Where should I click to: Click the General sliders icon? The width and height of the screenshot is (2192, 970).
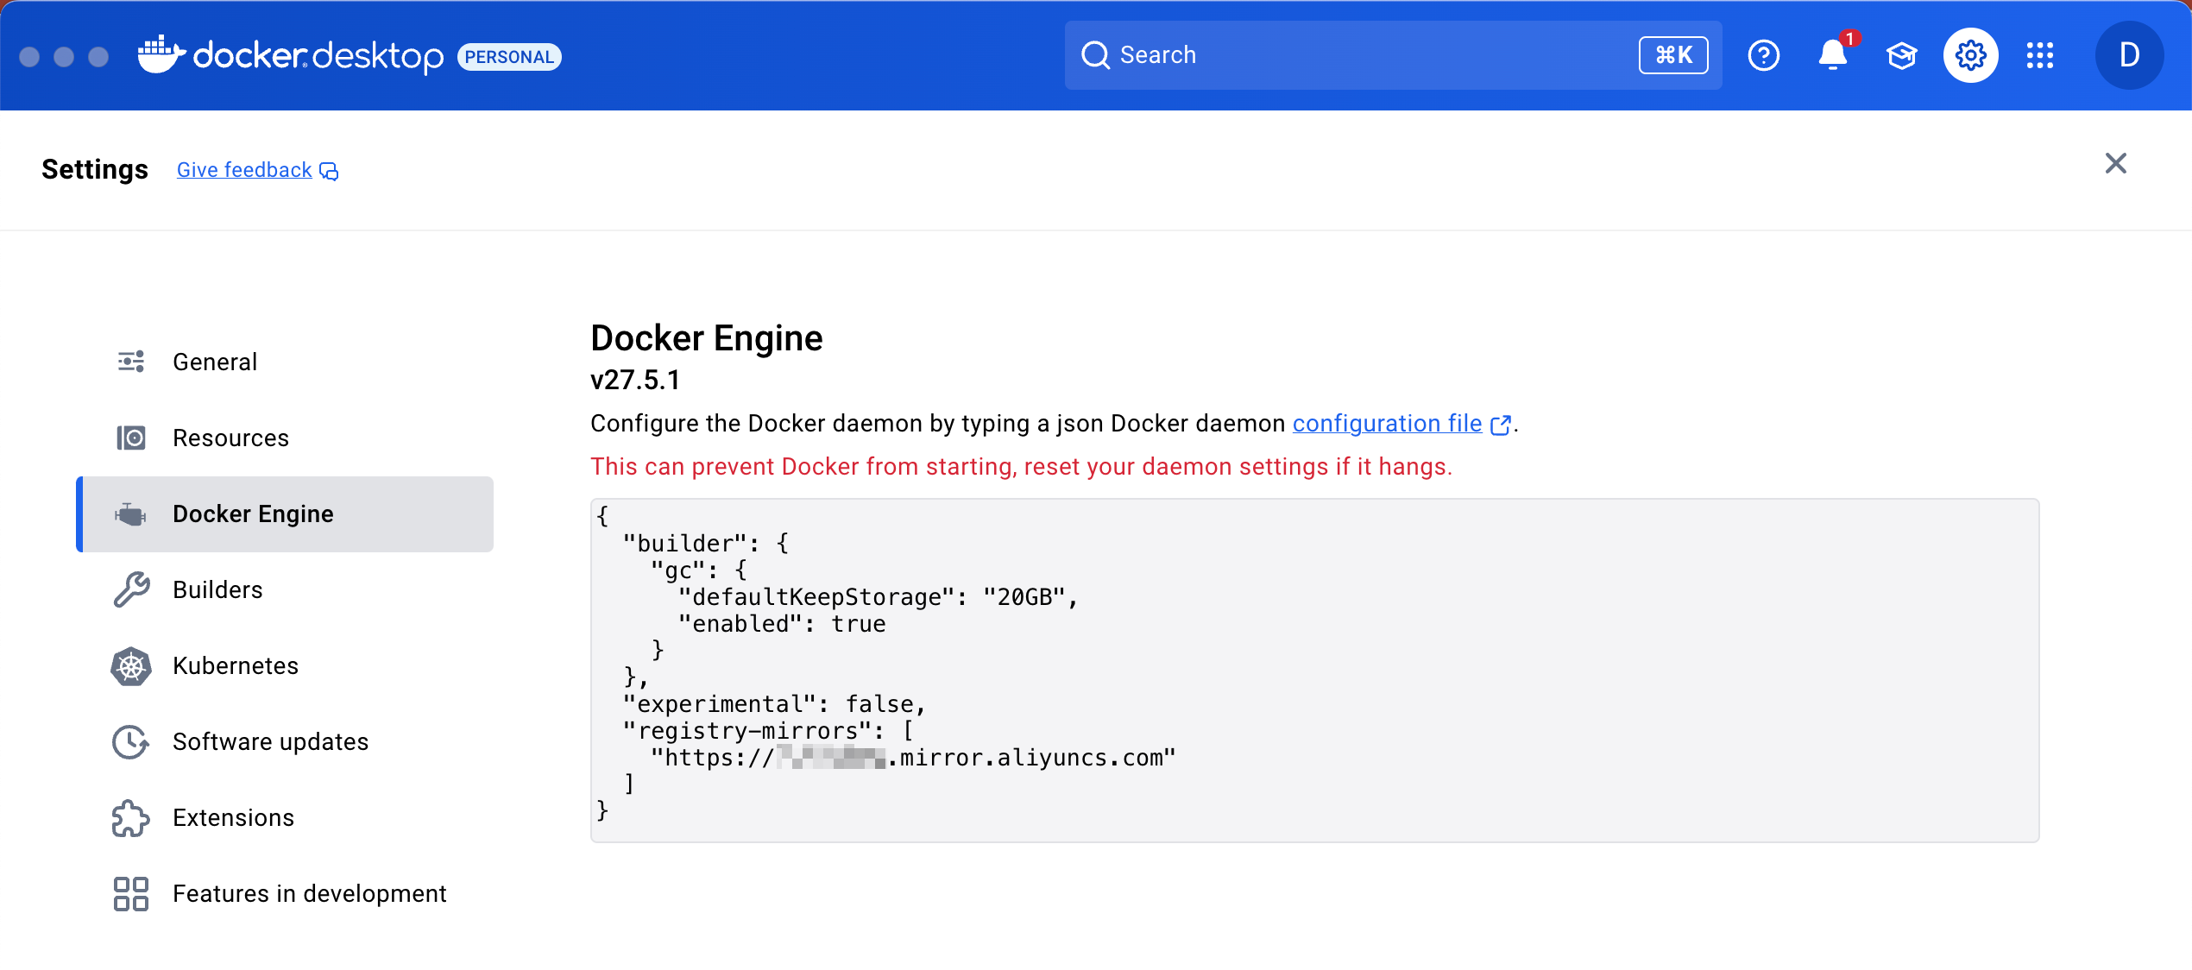tap(131, 362)
